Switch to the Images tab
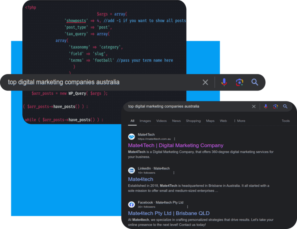297x229 pixels. tap(145, 121)
